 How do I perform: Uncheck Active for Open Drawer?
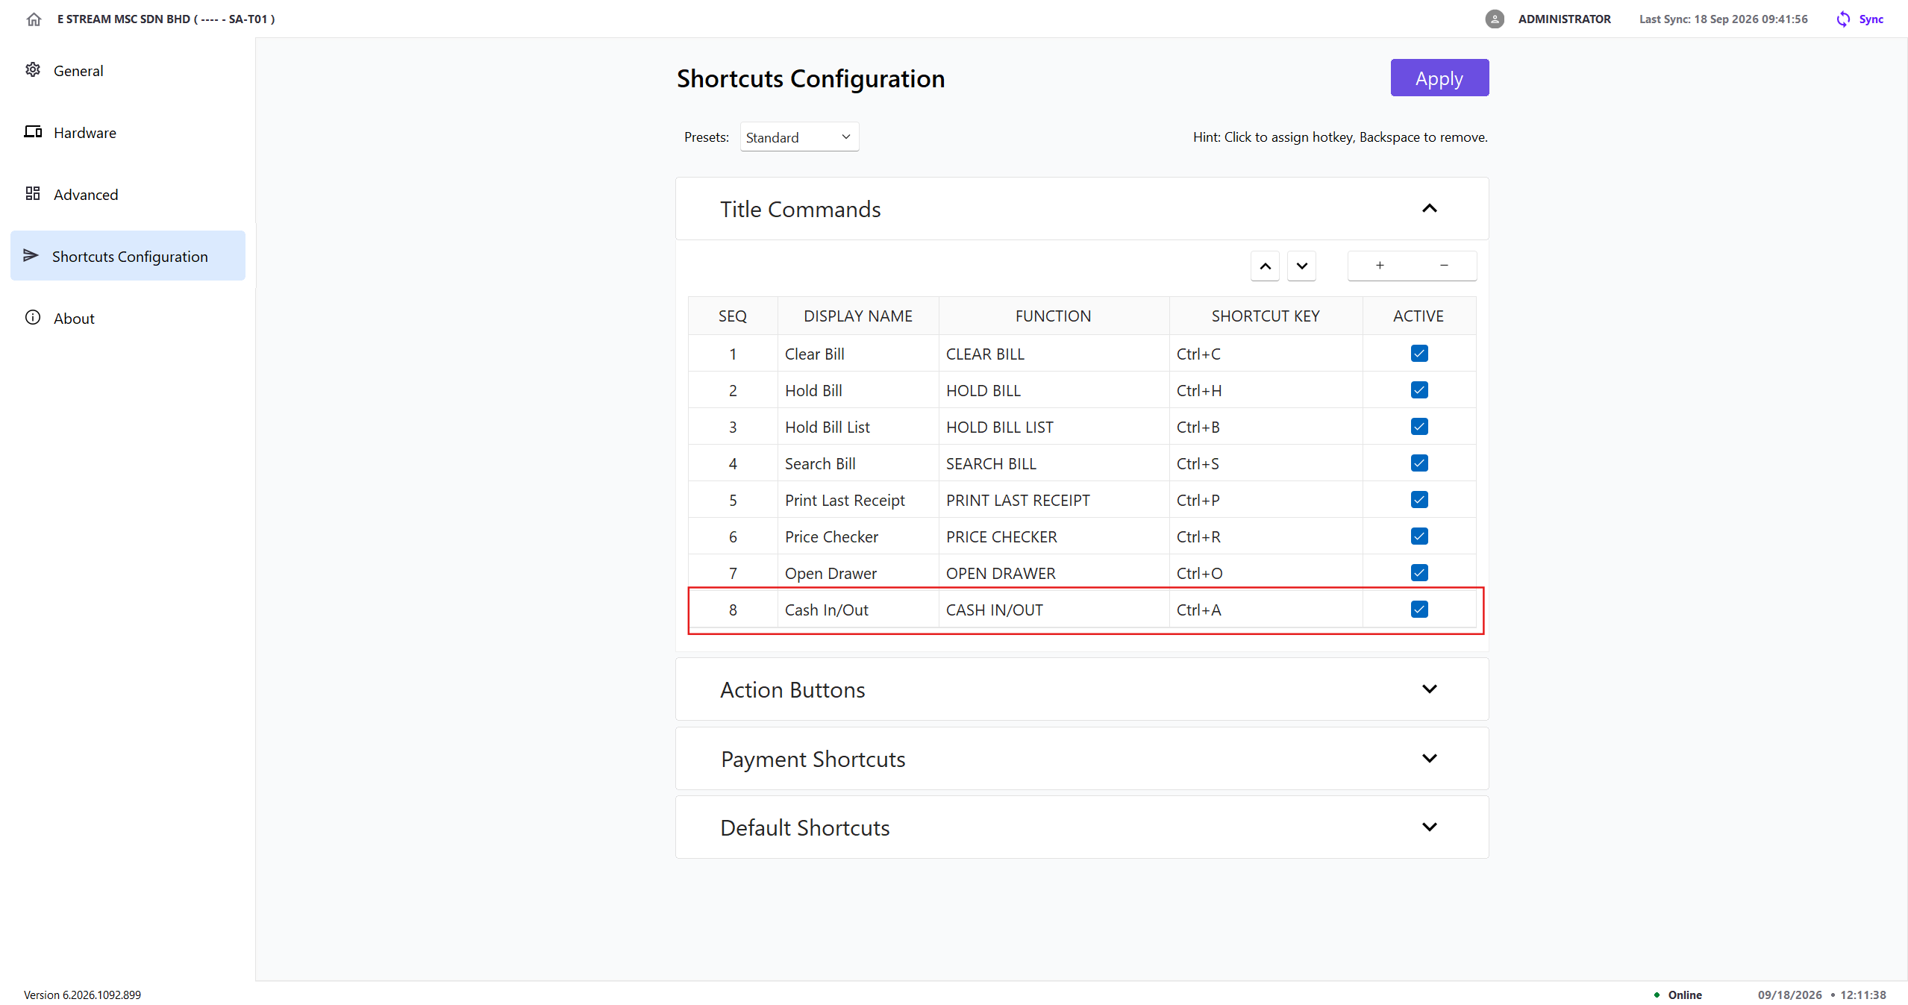point(1419,573)
